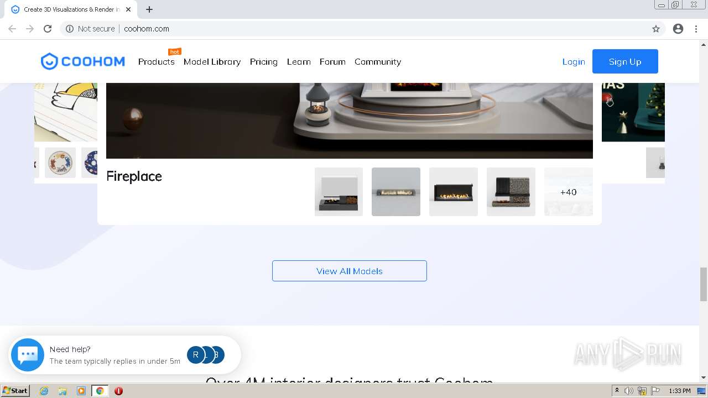Click the red Opera taskbar icon

tap(118, 391)
